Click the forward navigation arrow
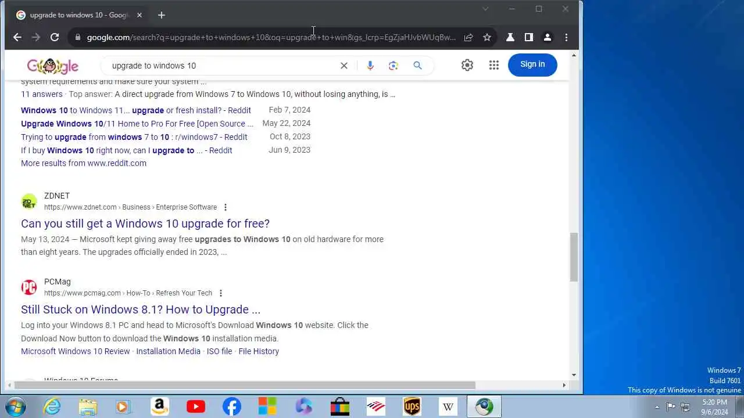This screenshot has width=744, height=418. (x=36, y=37)
